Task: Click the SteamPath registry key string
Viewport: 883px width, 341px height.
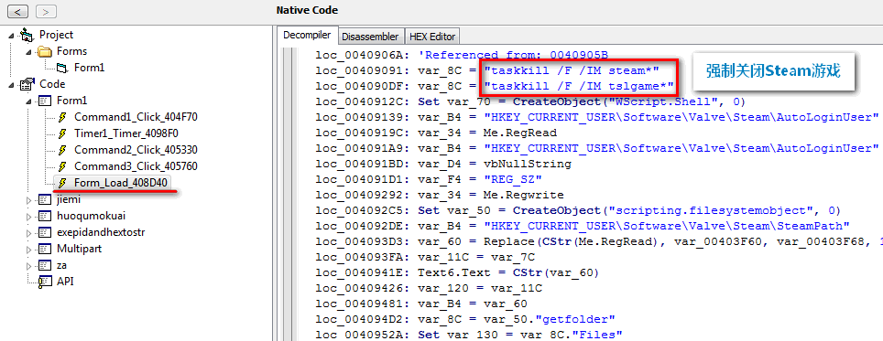Action: pos(667,226)
